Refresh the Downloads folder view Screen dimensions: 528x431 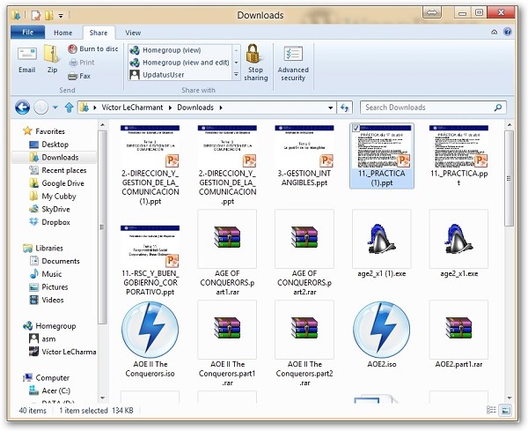pyautogui.click(x=344, y=108)
